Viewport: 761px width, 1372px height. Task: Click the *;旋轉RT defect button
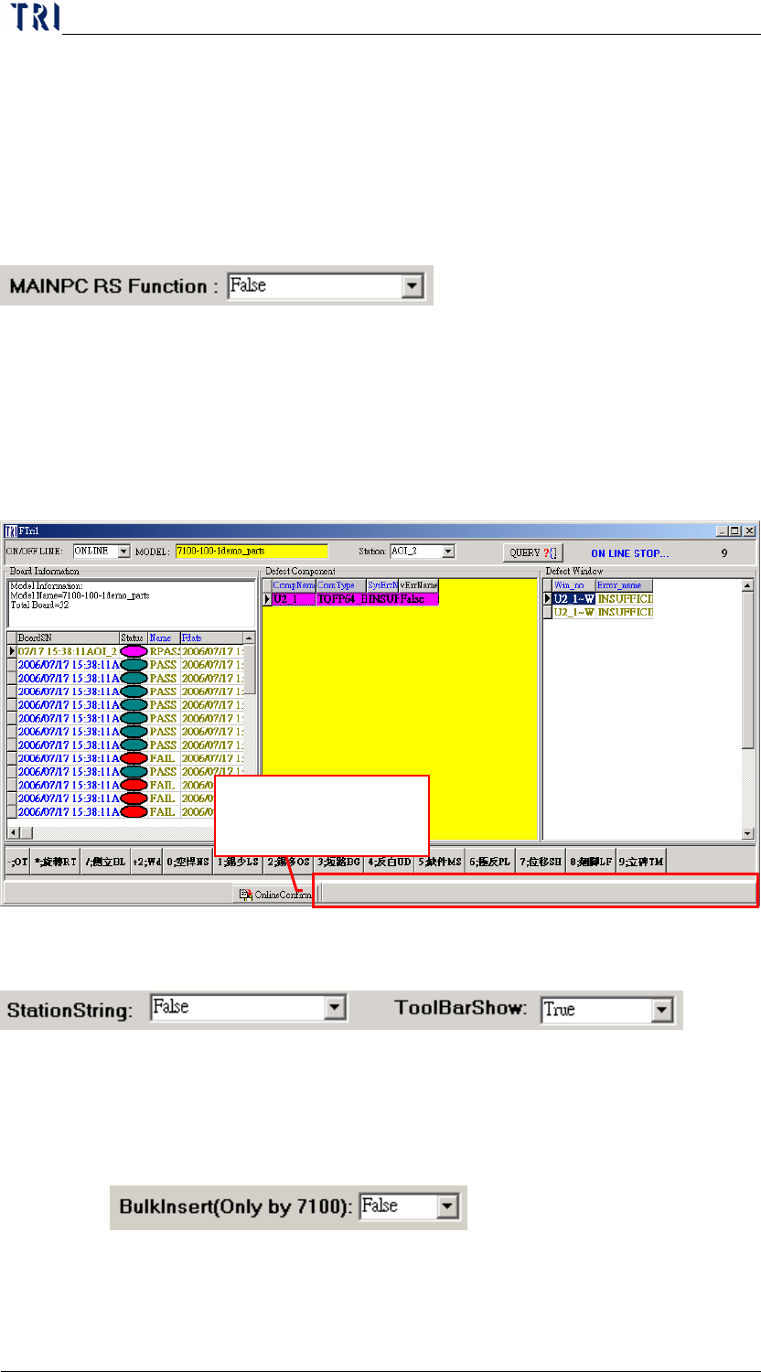tap(55, 862)
